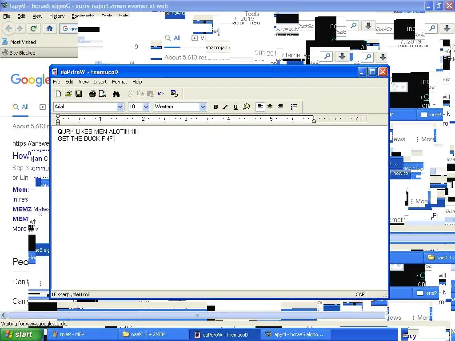Align text right in WordPad
The height and width of the screenshot is (341, 455).
point(280,107)
